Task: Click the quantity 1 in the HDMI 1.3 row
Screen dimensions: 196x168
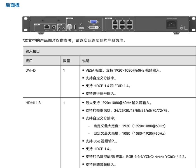Action: (x=64, y=103)
